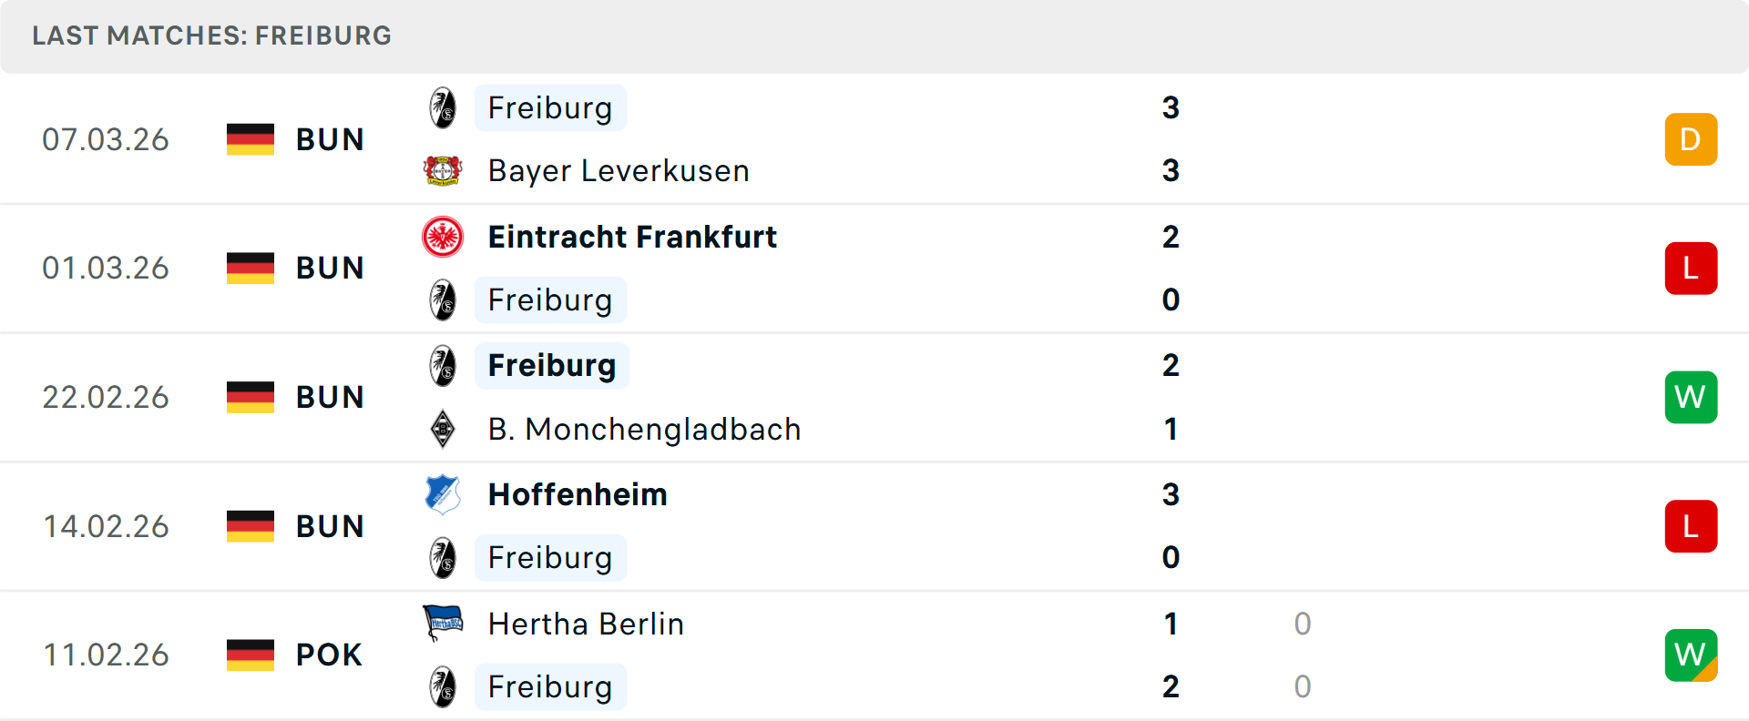This screenshot has height=721, width=1749.
Task: Click German flag beside the POK match
Action: click(x=251, y=655)
